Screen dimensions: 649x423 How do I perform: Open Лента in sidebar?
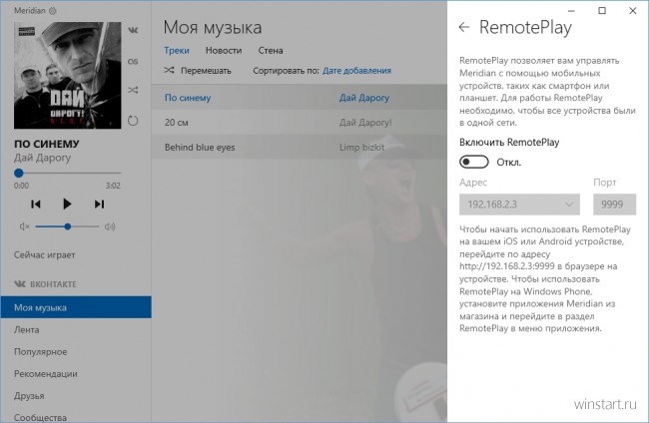(x=76, y=329)
